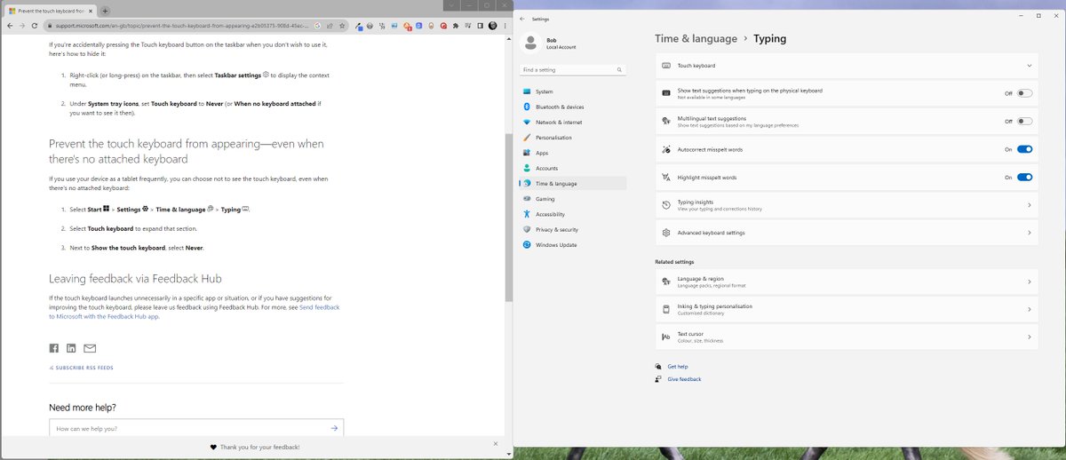Click the Give feedback link
Image resolution: width=1066 pixels, height=460 pixels.
[684, 379]
